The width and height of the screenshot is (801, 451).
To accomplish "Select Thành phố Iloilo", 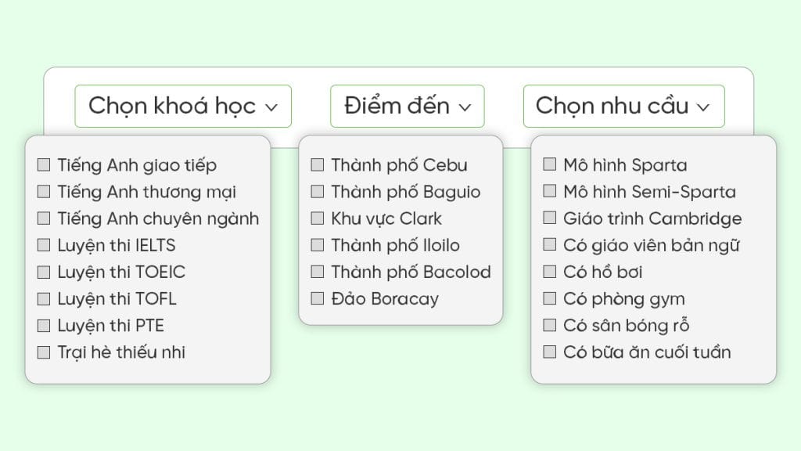I will point(318,245).
